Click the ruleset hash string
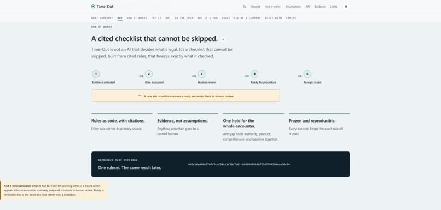 [239, 164]
